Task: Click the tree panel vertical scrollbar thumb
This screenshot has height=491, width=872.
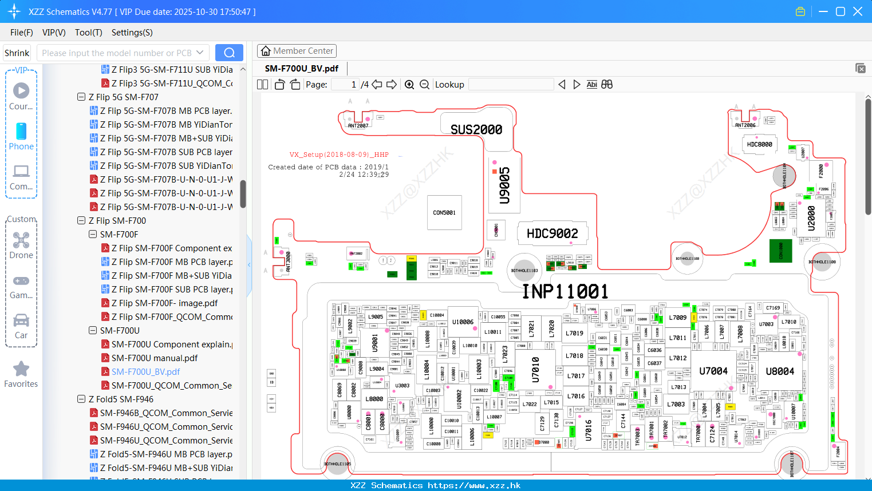Action: click(x=243, y=194)
